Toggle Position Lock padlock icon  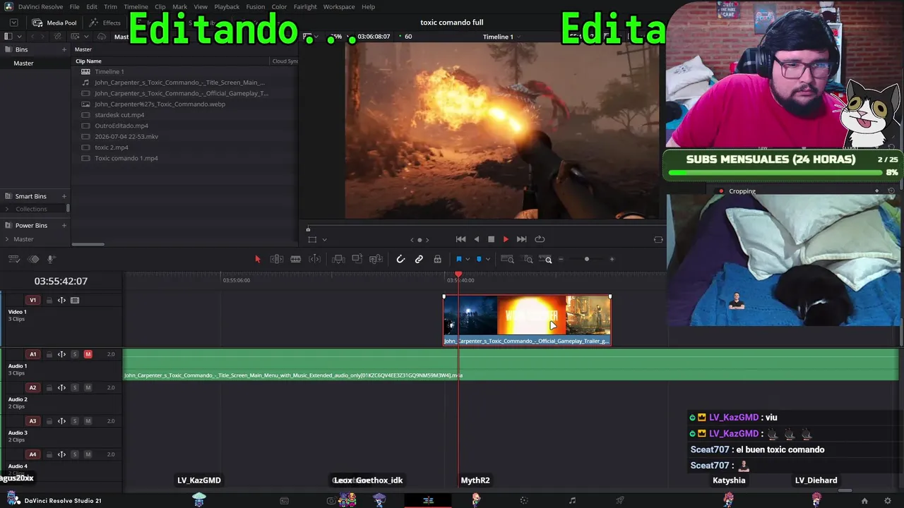[437, 259]
